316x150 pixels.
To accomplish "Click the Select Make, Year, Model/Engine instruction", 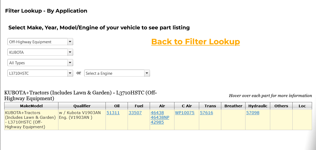I will pos(99,28).
